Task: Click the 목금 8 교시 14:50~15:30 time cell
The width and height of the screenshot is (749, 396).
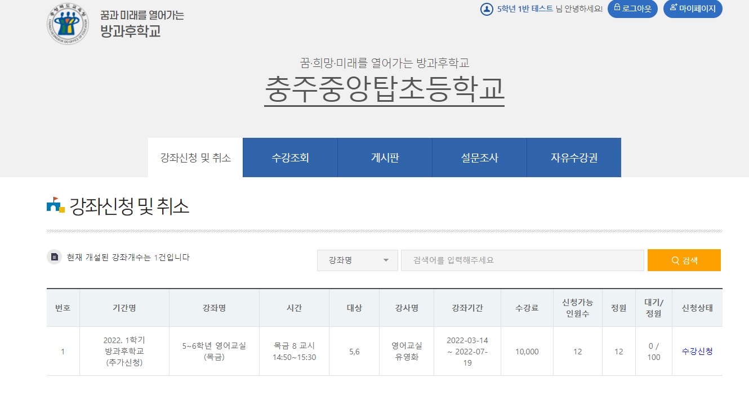Action: click(294, 352)
